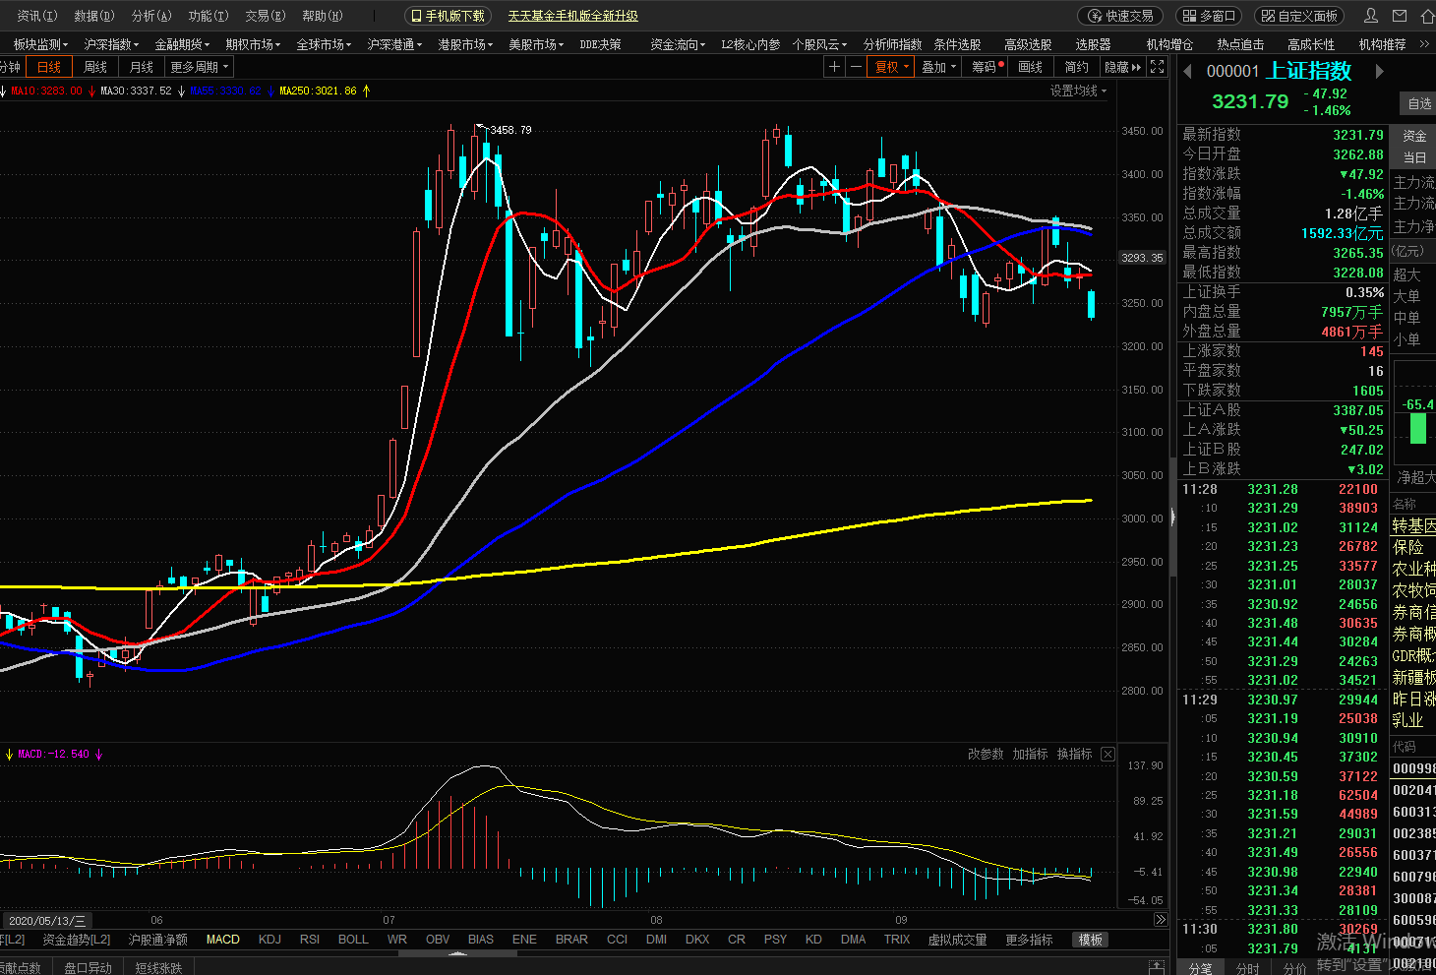Open user account icon

pos(1371,16)
